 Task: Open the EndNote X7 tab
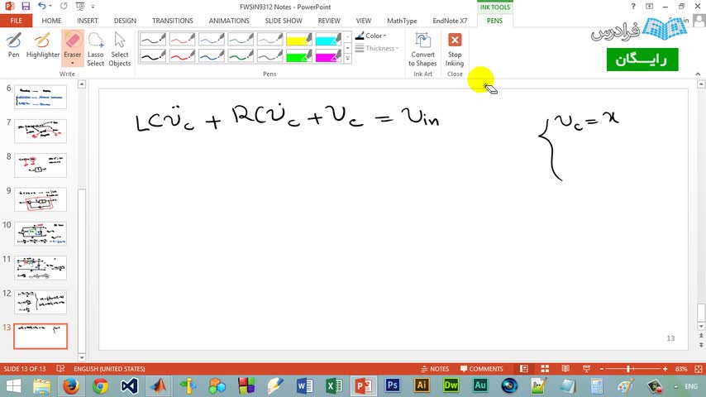click(x=450, y=21)
